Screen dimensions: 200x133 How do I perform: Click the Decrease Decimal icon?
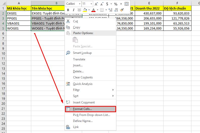click(x=116, y=10)
